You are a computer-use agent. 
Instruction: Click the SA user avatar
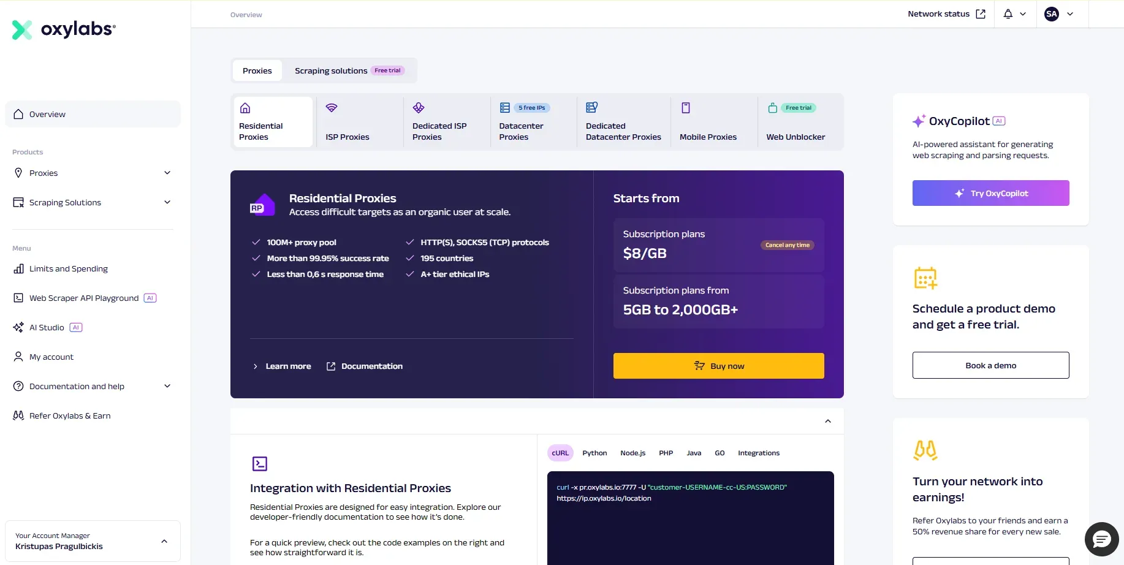click(1052, 14)
